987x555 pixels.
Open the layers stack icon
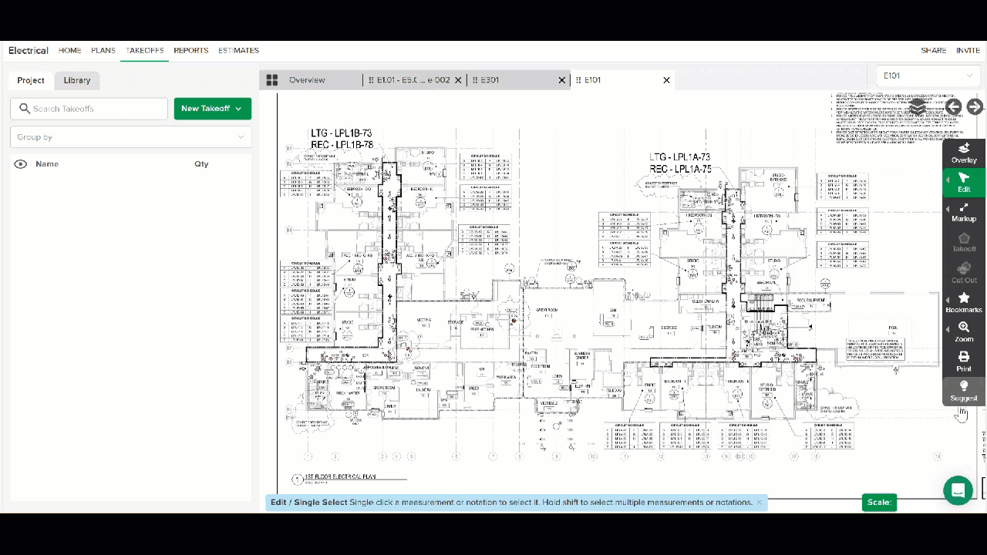pyautogui.click(x=918, y=107)
